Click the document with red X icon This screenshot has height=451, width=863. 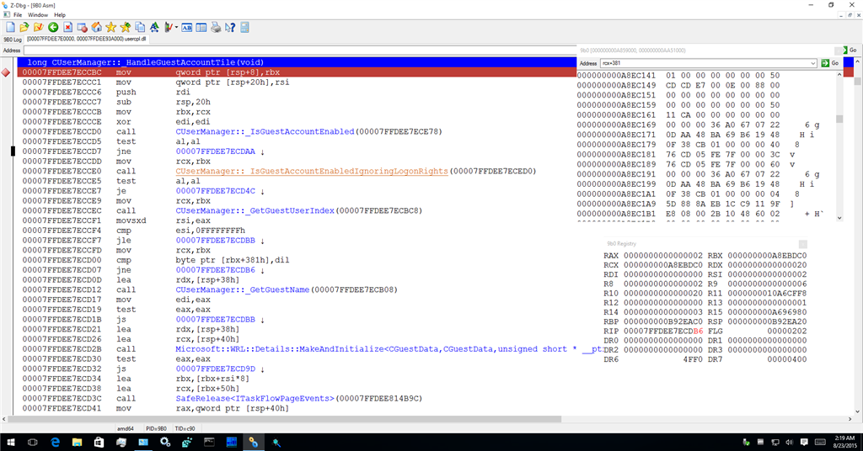click(67, 27)
